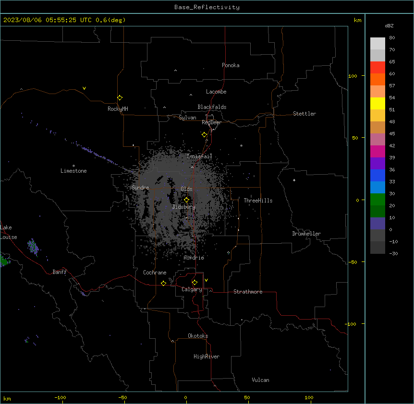The image size is (414, 404).
Task: Click the Lacombe city label
Action: [216, 92]
